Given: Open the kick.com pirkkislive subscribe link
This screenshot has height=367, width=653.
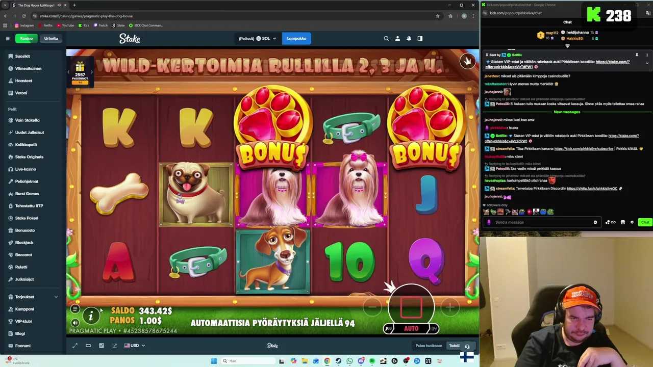Looking at the screenshot, I should (x=584, y=149).
